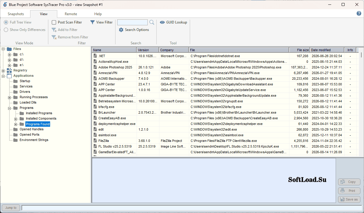364x213 pixels.
Task: Open GUID Lookup eye tool
Action: (162, 22)
